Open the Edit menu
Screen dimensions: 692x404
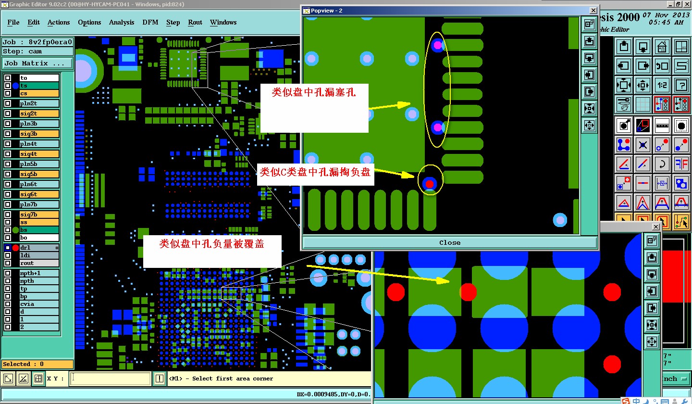pos(34,22)
